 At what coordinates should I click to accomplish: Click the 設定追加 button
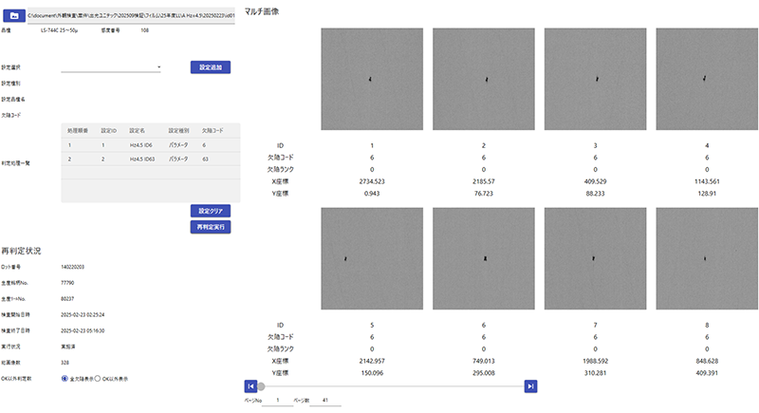click(211, 67)
